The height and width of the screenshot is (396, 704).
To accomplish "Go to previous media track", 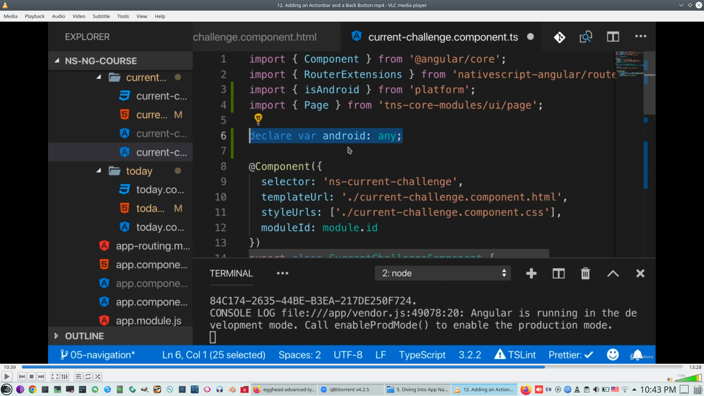I will (x=22, y=377).
